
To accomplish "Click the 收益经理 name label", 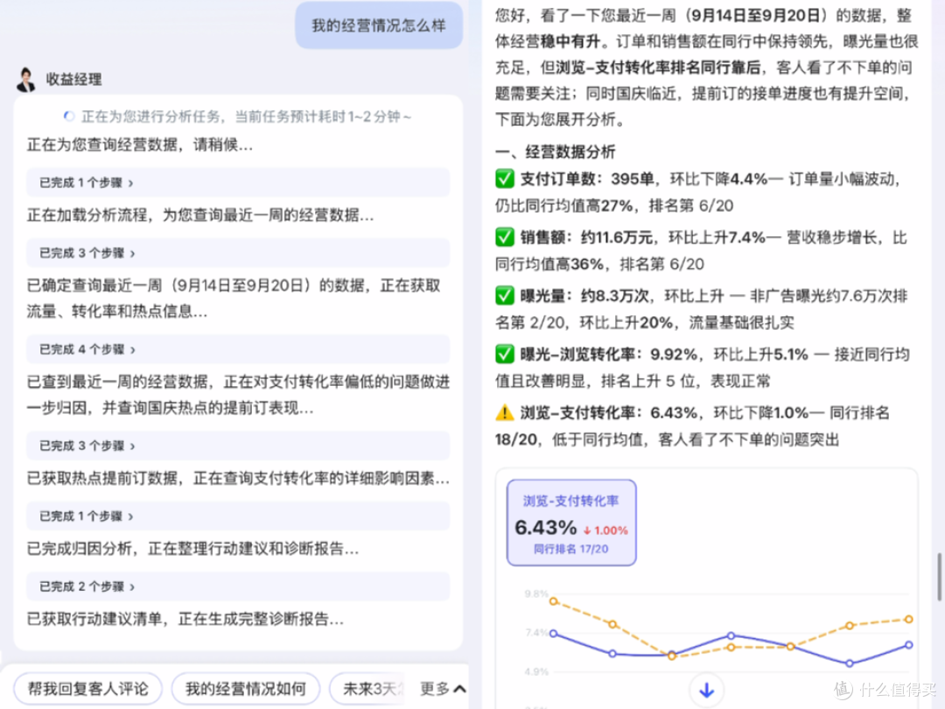I will [73, 80].
